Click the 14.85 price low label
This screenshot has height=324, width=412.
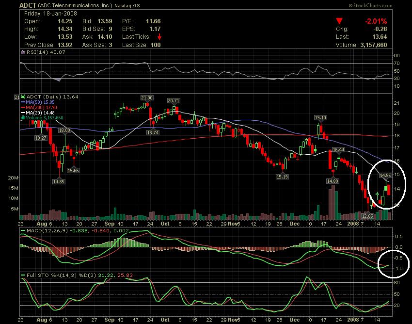[59, 181]
